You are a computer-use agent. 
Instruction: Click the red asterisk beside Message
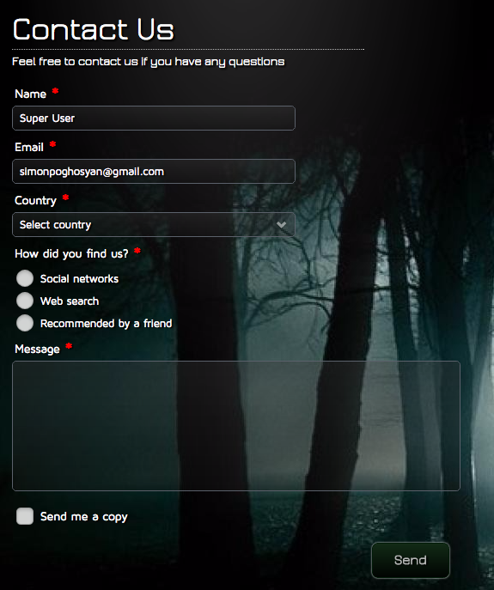69,346
